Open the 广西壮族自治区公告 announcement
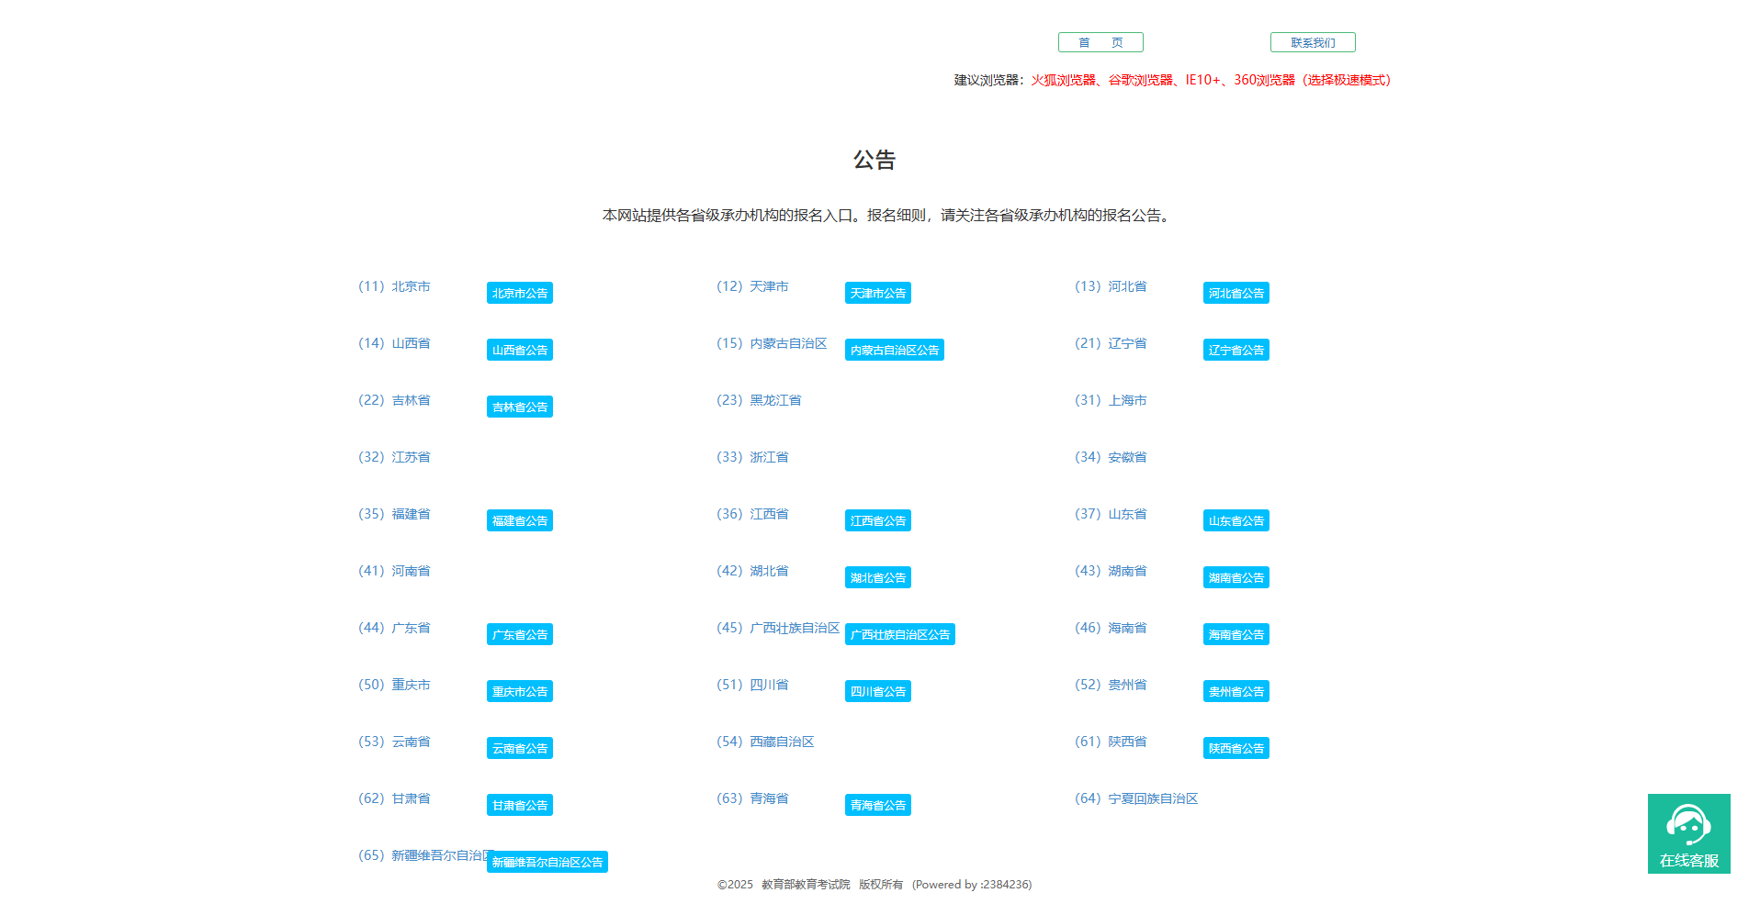The width and height of the screenshot is (1749, 904). coord(901,633)
